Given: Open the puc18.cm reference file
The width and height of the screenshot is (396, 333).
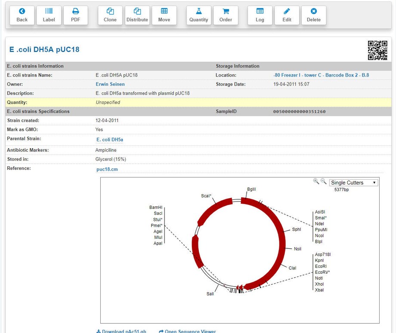Looking at the screenshot, I should (107, 169).
